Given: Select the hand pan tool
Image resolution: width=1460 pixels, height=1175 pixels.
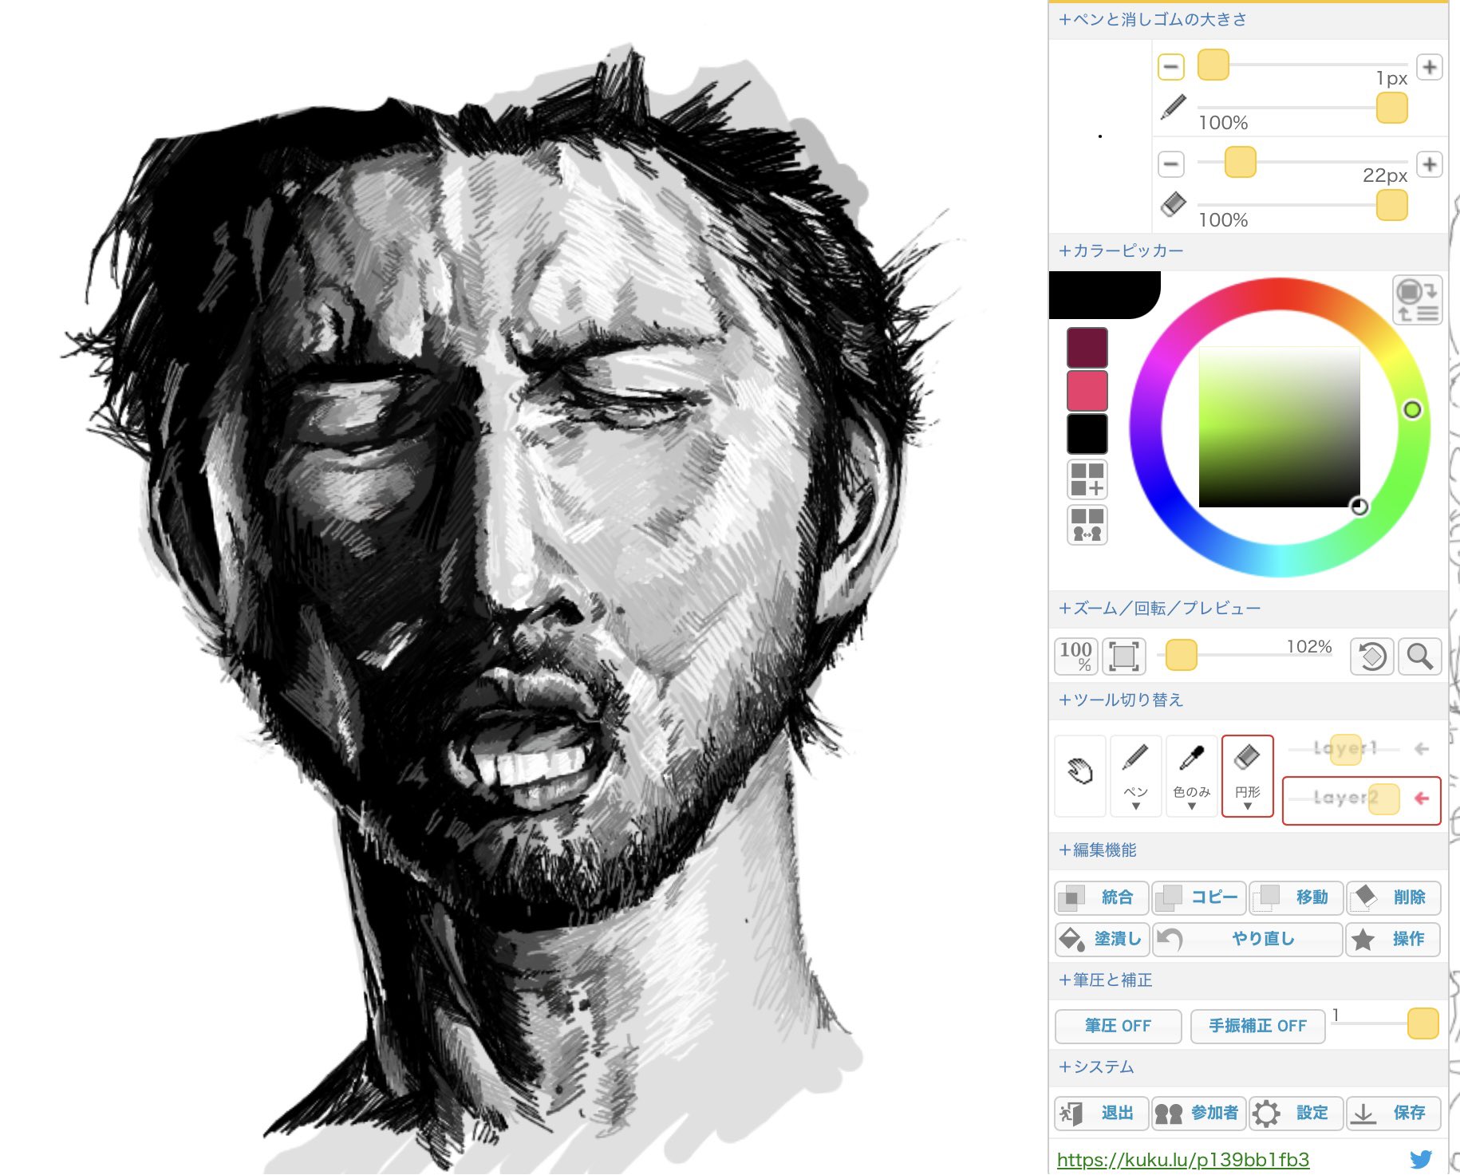Looking at the screenshot, I should pyautogui.click(x=1079, y=775).
